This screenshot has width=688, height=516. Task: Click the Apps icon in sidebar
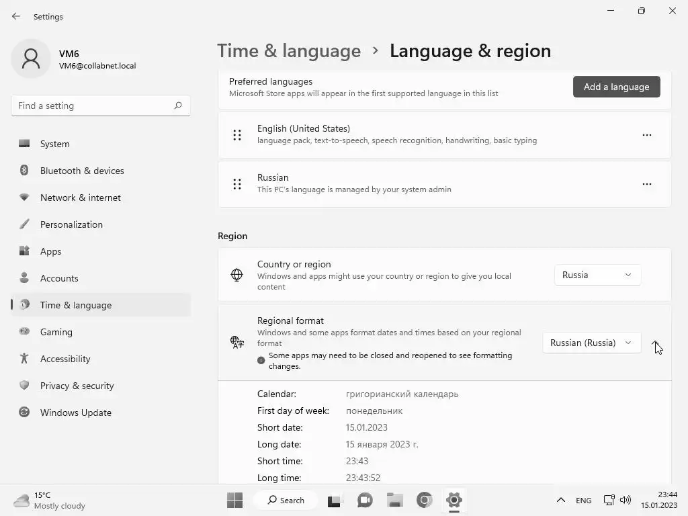(x=24, y=251)
